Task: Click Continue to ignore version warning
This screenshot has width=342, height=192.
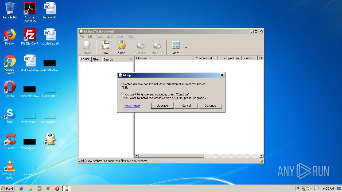Action: coord(210,106)
